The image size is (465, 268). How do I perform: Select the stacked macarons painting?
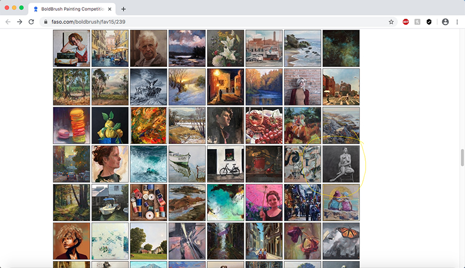click(x=71, y=126)
